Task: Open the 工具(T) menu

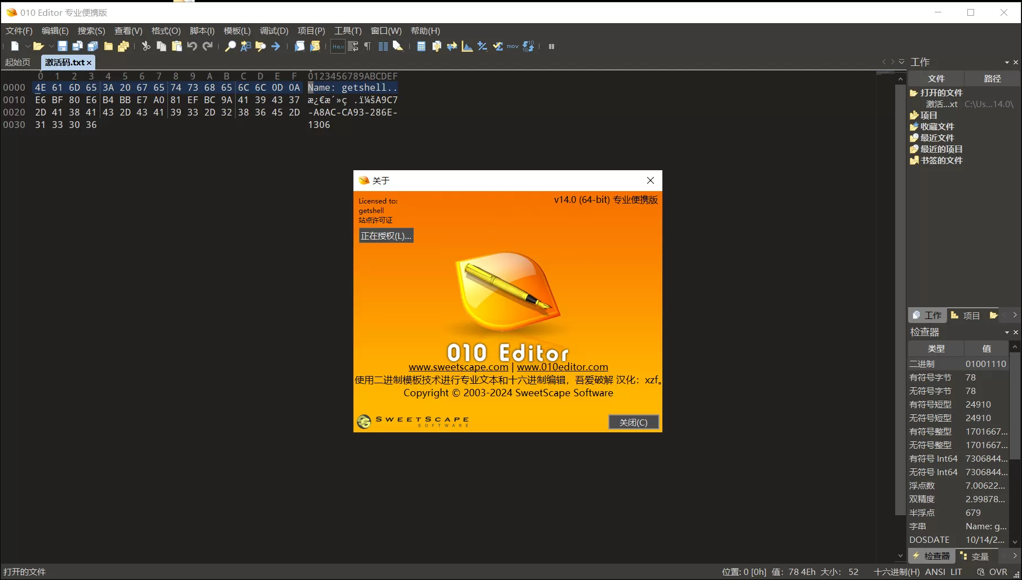Action: tap(348, 31)
